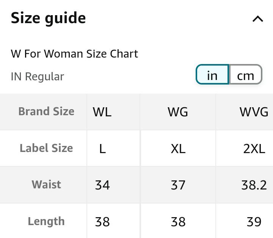This screenshot has width=273, height=238.
Task: Click the XL label size cell
Action: (x=178, y=149)
